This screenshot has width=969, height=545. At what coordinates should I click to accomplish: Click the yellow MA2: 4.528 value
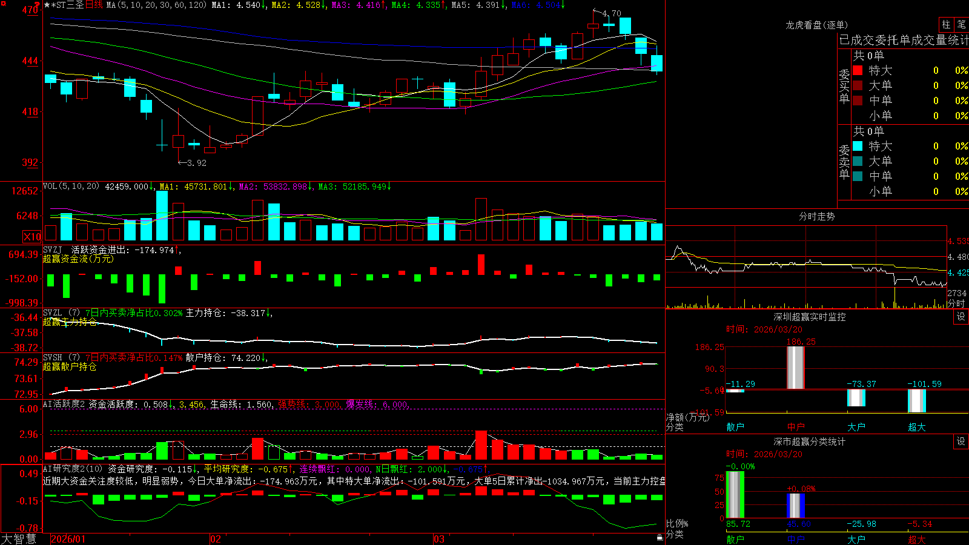299,5
